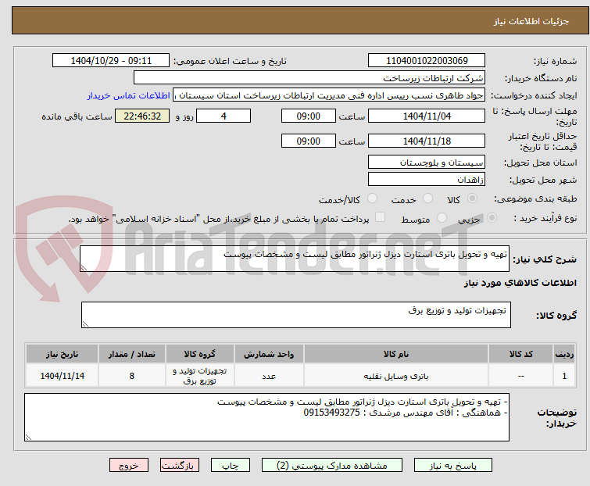Image resolution: width=590 pixels, height=486 pixels.
Task: Click the label 'توضیحات خریدار:'
Action: pos(557,418)
